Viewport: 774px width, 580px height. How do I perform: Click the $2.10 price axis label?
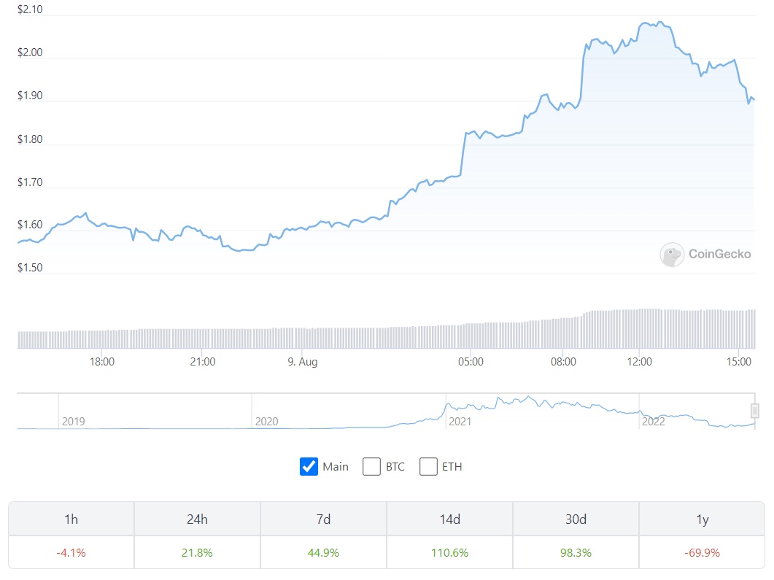pyautogui.click(x=31, y=9)
